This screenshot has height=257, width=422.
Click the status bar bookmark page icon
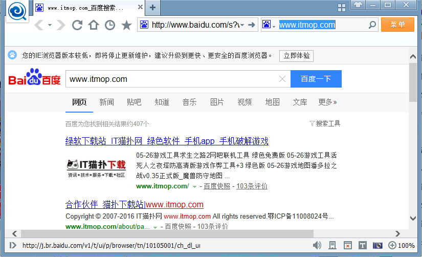pos(332,245)
